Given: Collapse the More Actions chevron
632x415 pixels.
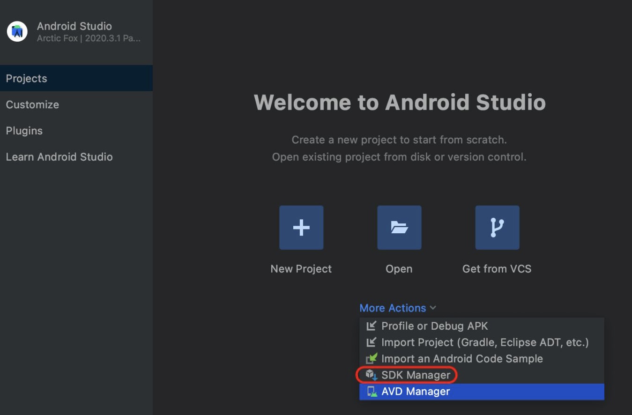Looking at the screenshot, I should coord(433,308).
